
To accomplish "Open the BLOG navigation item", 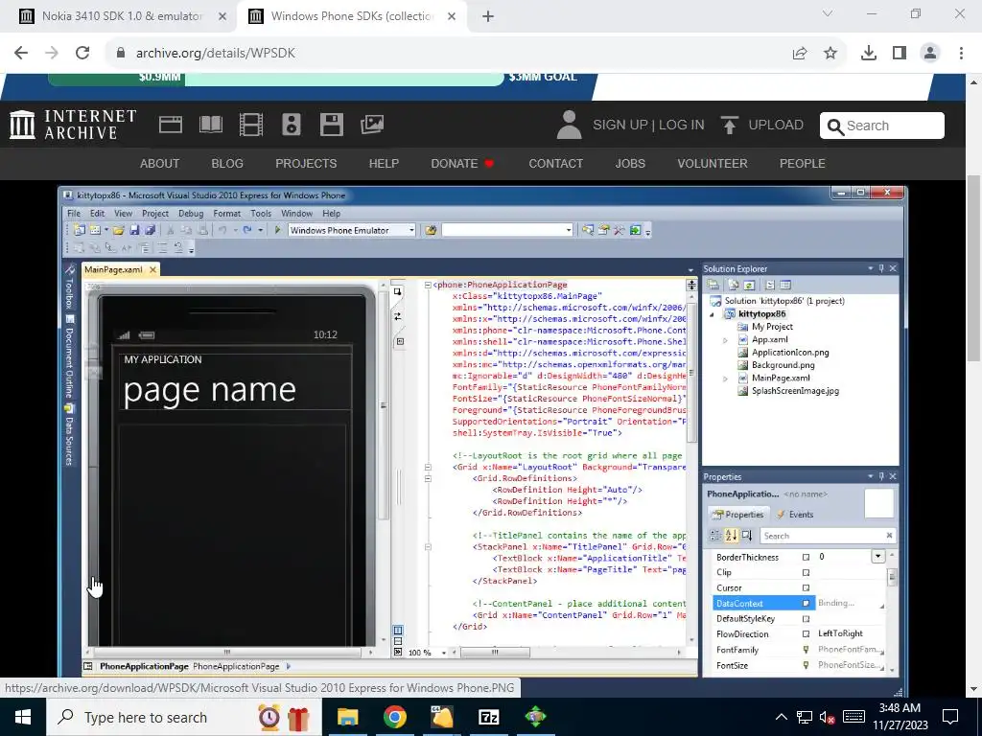I will tap(227, 163).
